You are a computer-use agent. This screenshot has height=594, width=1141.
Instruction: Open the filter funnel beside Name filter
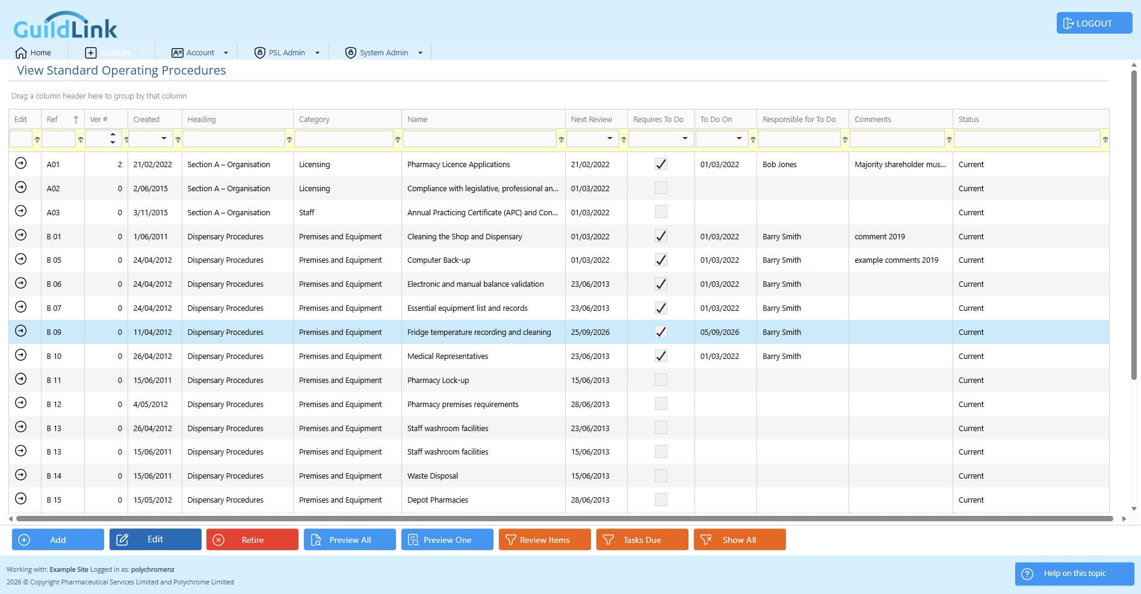[561, 139]
